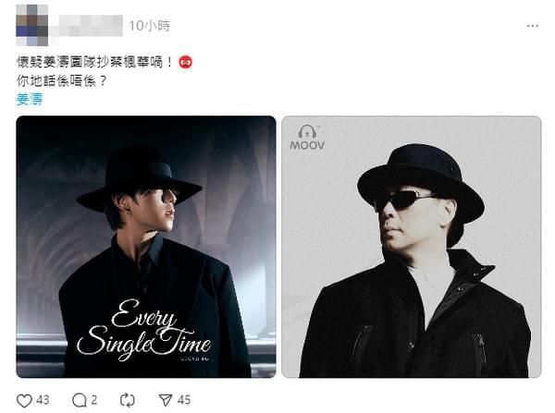The height and width of the screenshot is (413, 555).
Task: Open the three-dot more options menu
Action: [x=533, y=26]
